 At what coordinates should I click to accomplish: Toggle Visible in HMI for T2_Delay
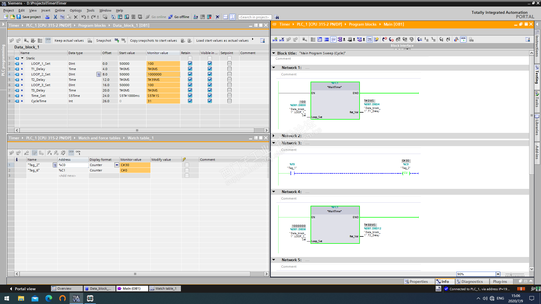point(210,80)
